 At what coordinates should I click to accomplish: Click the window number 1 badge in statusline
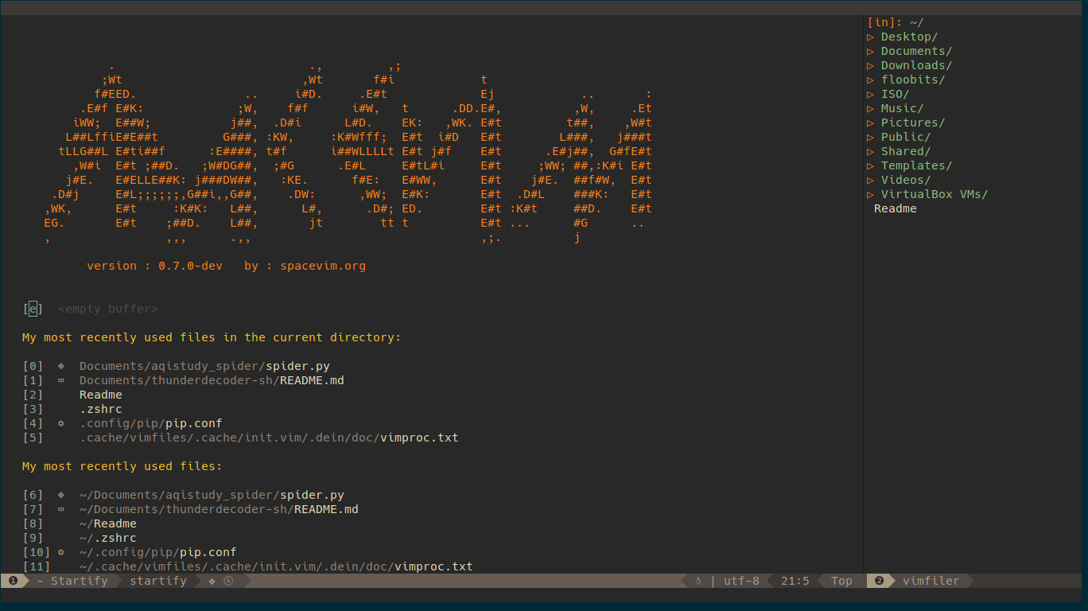click(14, 581)
